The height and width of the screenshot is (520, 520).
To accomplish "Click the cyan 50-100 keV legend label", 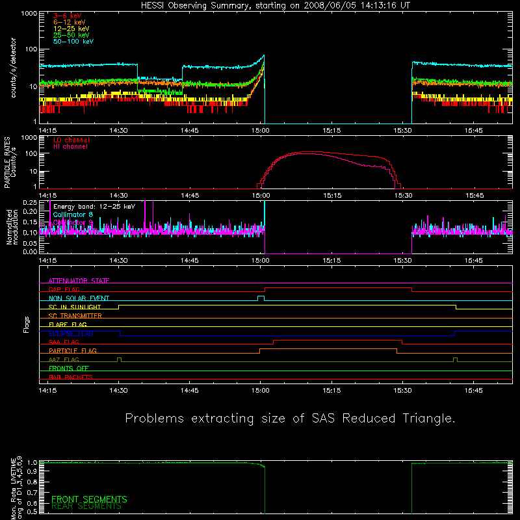I will point(73,42).
